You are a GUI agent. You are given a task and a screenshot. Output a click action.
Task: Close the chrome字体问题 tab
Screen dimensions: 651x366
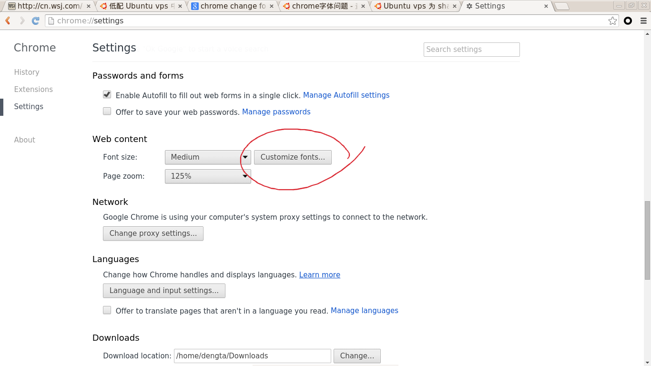click(x=363, y=6)
